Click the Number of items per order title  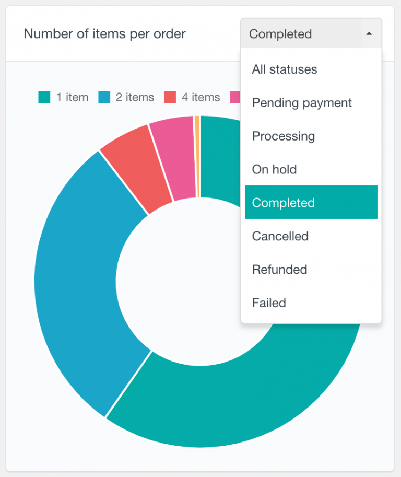coord(104,33)
